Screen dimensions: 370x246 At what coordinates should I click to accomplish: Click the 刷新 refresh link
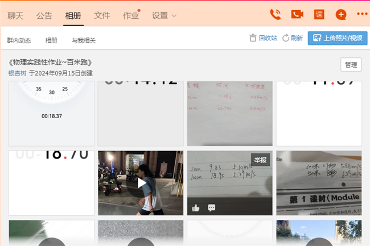pos(293,38)
